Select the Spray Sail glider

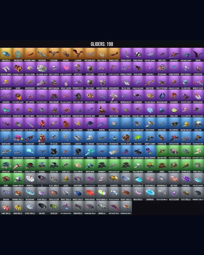tap(114, 152)
